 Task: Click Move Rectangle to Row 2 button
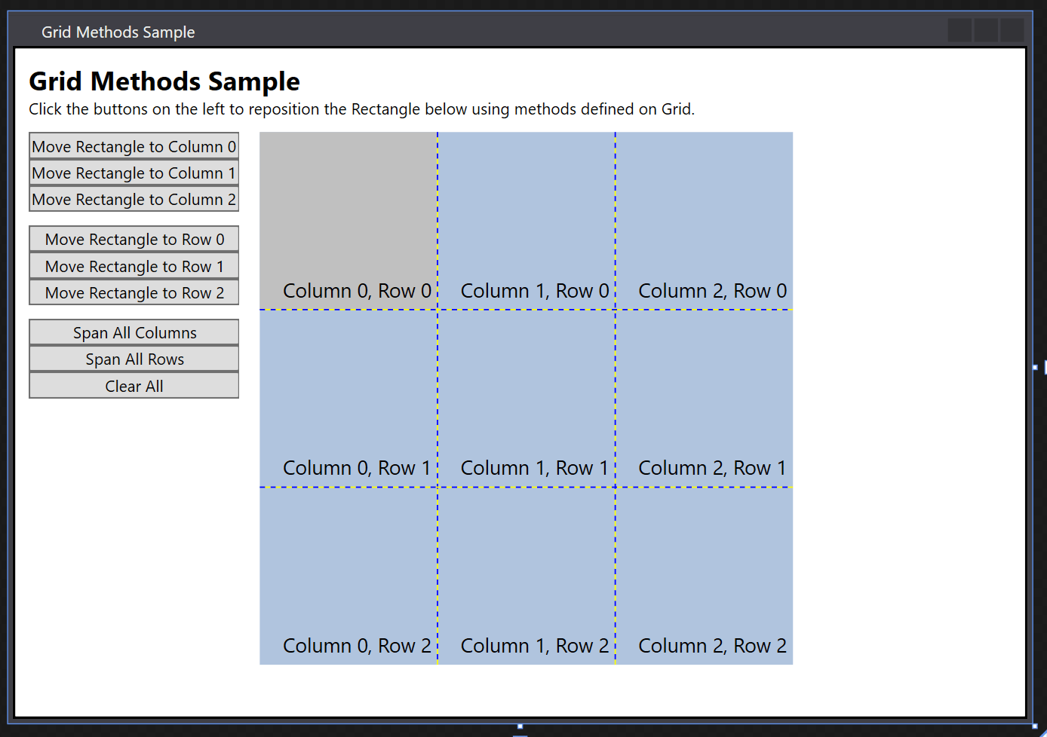[x=134, y=292]
